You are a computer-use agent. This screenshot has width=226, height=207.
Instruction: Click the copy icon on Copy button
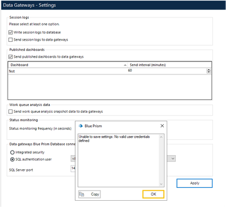point(82,194)
